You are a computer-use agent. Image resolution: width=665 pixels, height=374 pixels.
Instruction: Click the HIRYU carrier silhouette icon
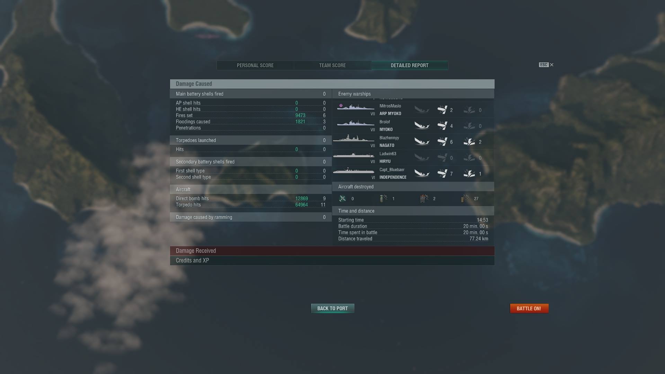click(x=354, y=155)
